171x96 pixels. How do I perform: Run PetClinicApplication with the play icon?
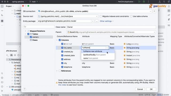(139, 2)
